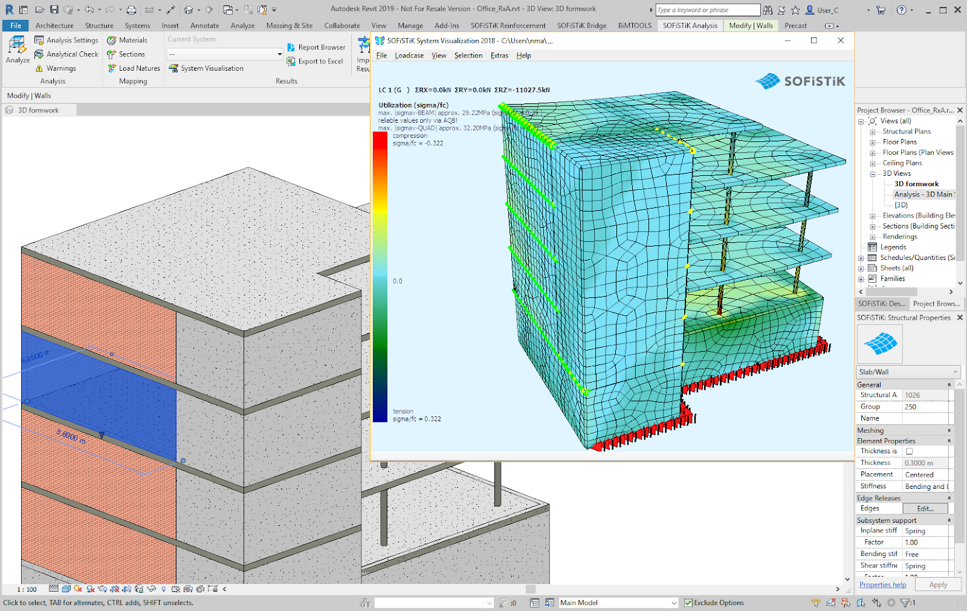Click the selection filter funnel icon in the status bar
The image size is (967, 611).
905,603
